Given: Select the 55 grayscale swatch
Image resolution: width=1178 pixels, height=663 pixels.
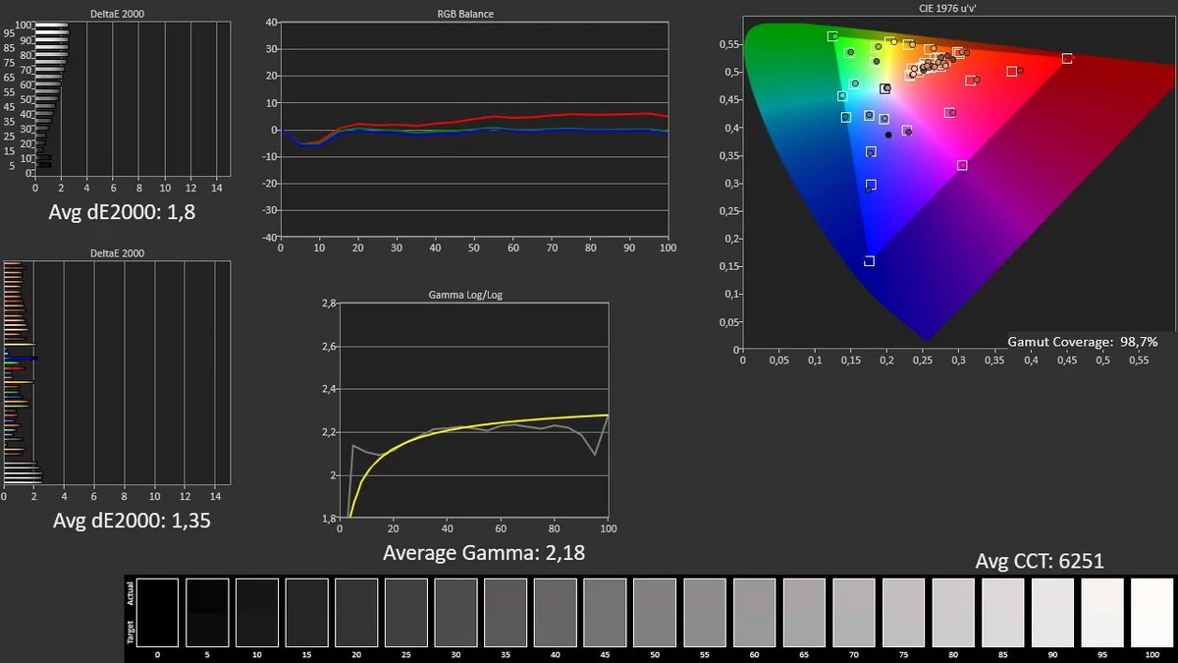Looking at the screenshot, I should pyautogui.click(x=705, y=612).
